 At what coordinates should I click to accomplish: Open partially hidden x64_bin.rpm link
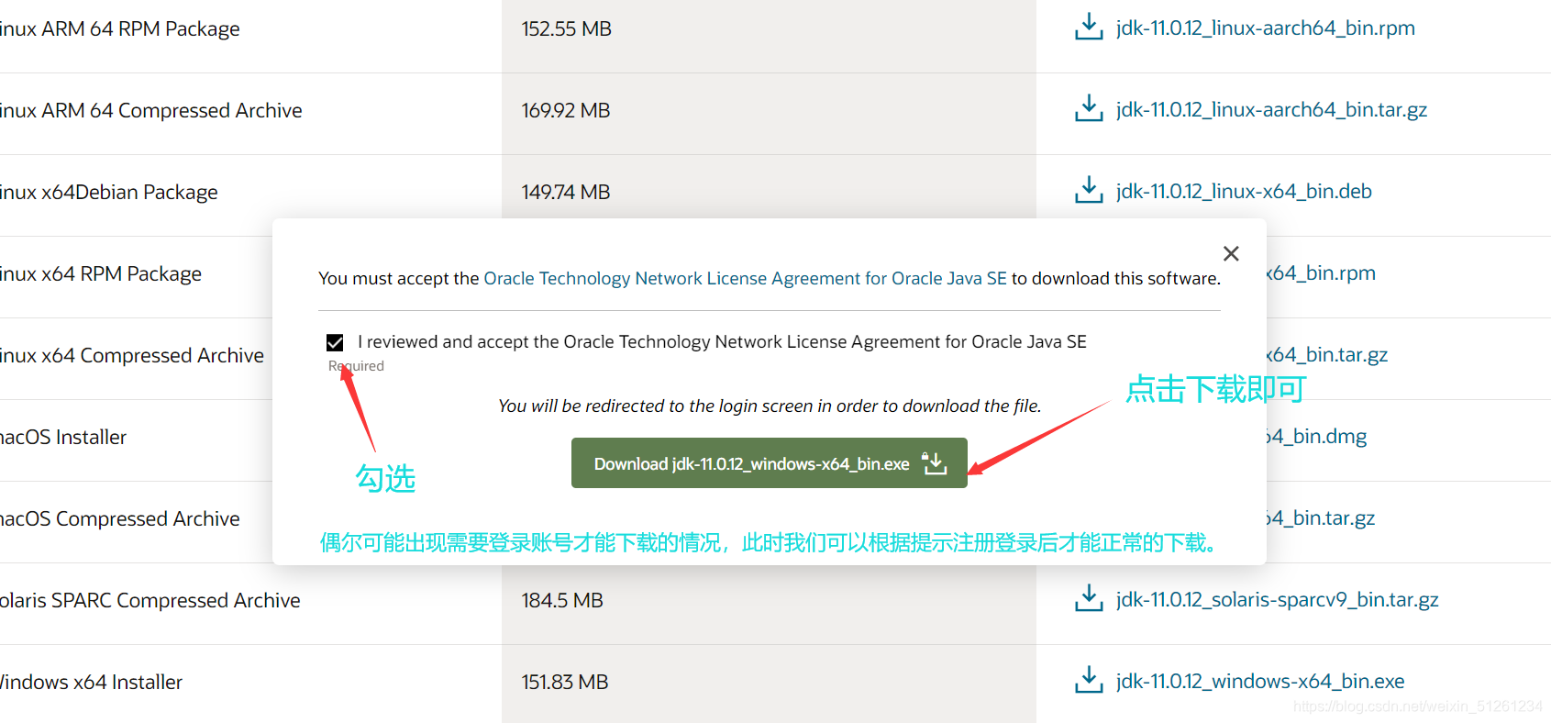coord(1322,273)
